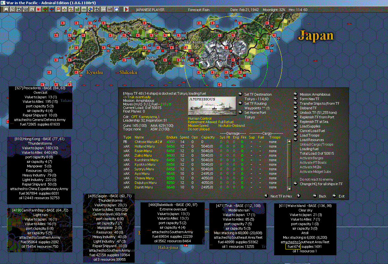The height and width of the screenshot is (264, 388).
Task: Click the info 'i' toolbar icon
Action: 32,9
